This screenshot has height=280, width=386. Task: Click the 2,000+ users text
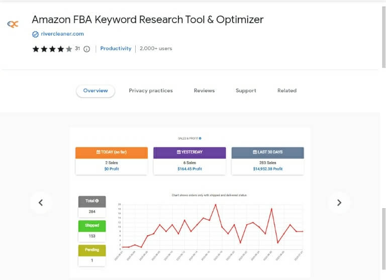coord(156,49)
